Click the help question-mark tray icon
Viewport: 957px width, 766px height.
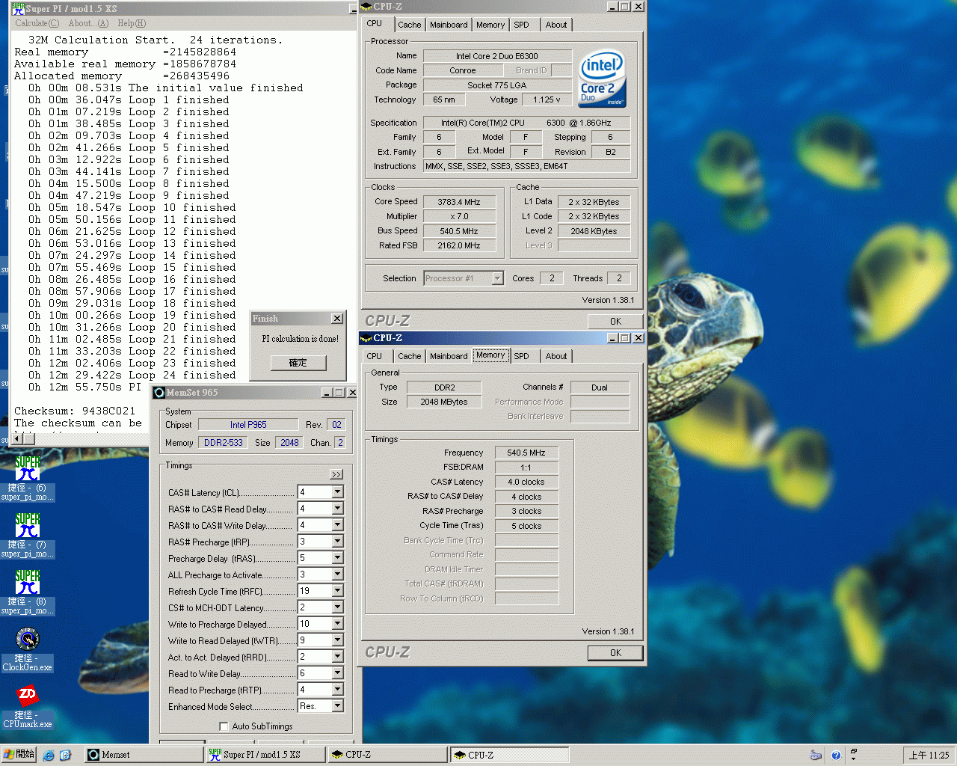(836, 756)
